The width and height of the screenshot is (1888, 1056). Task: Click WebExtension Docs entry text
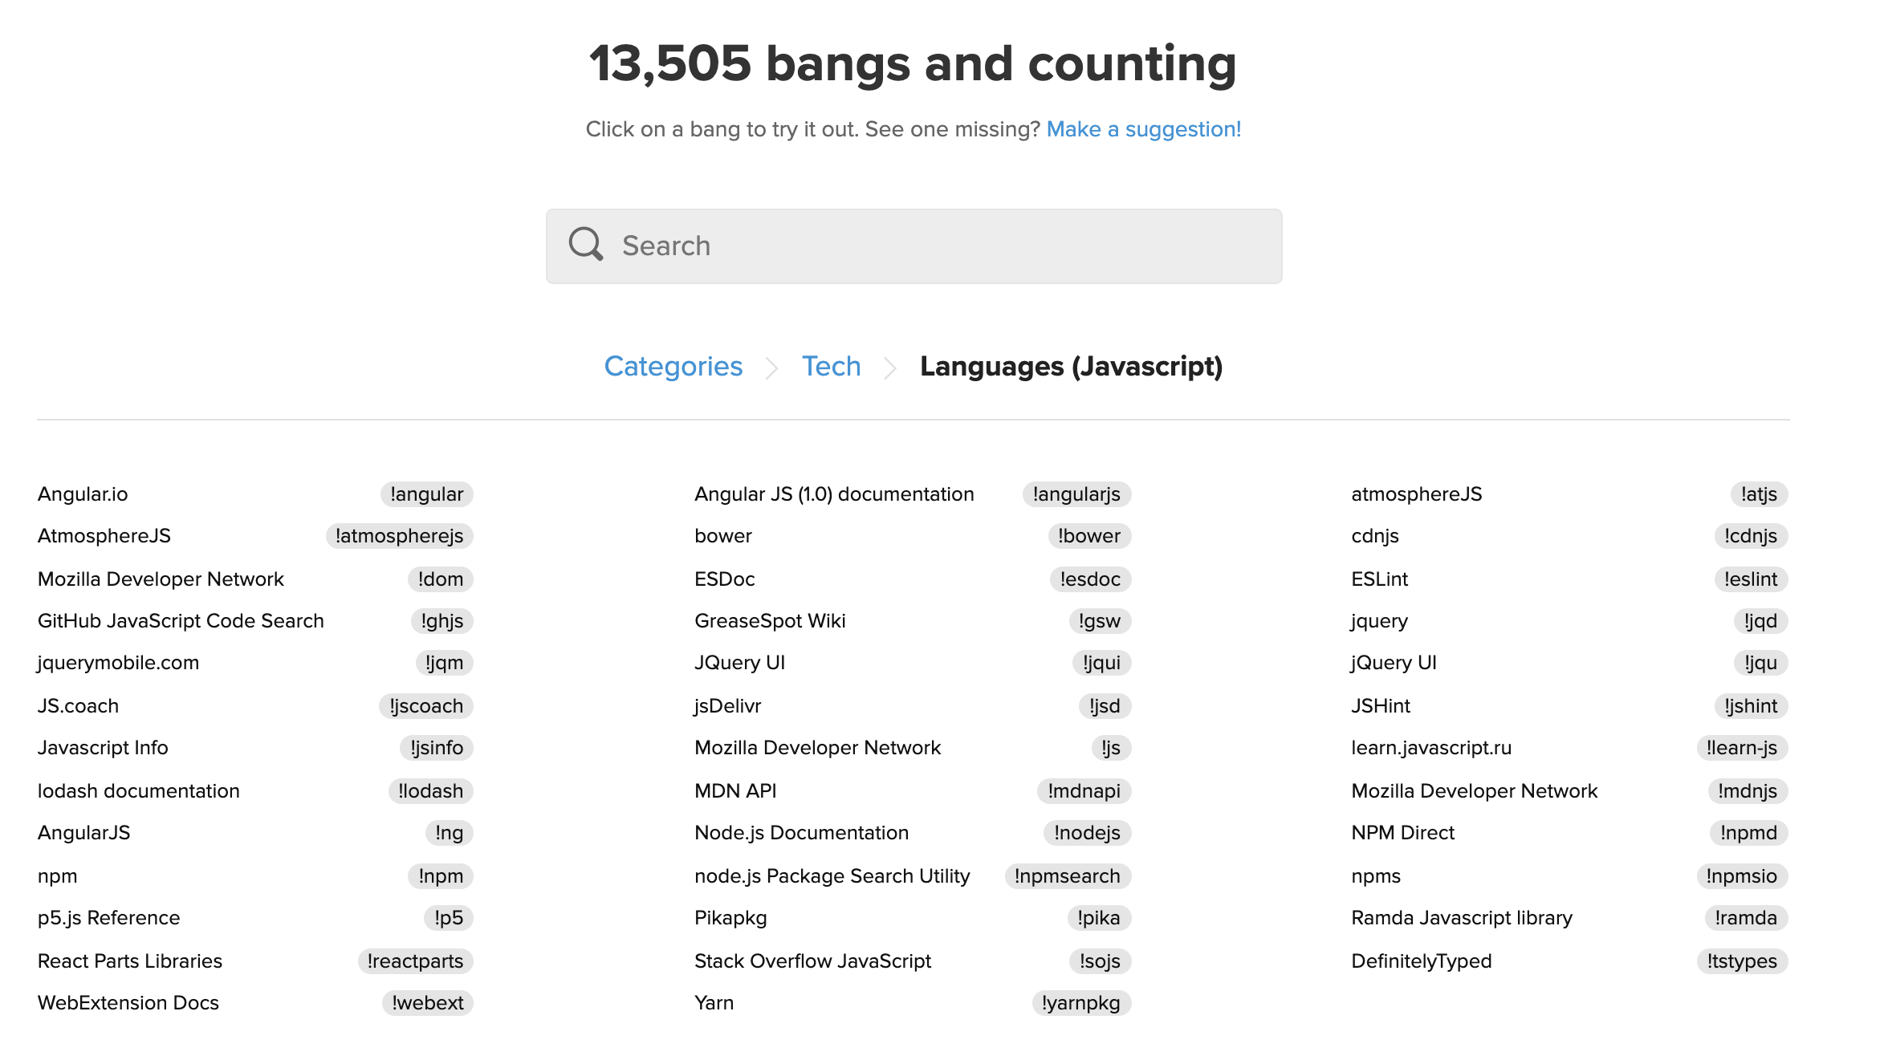[128, 1003]
